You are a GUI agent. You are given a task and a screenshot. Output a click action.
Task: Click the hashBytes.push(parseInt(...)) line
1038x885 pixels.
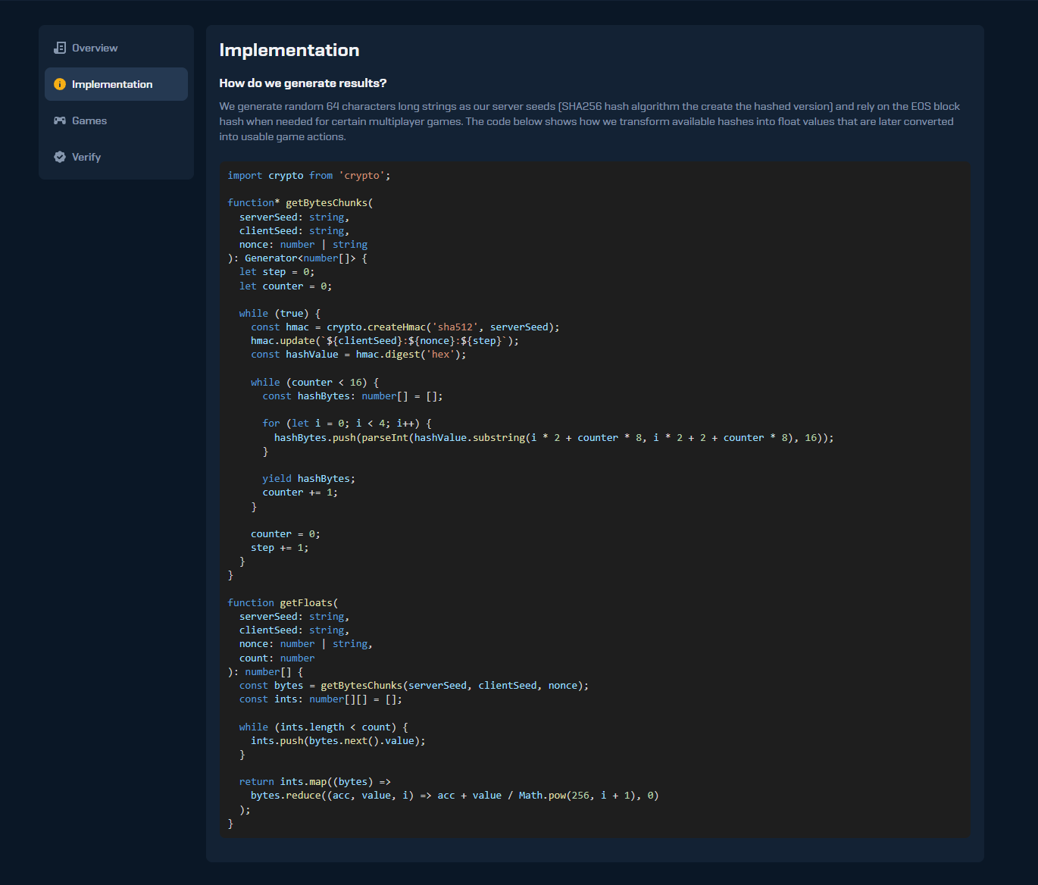pos(554,438)
